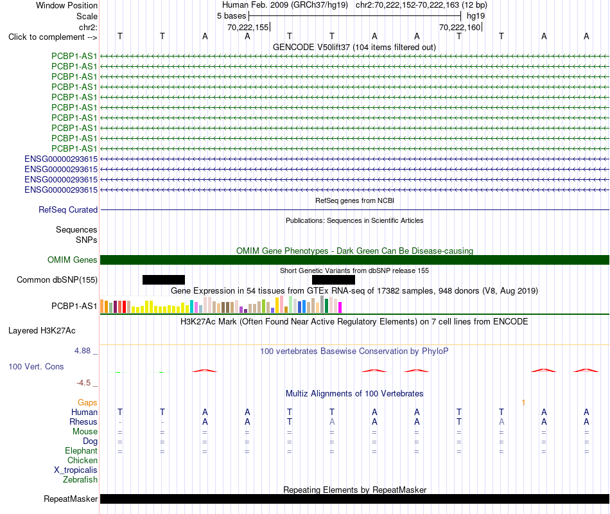Screen dimensions: 610x514
Task: Click the GTEx tissue expression bar chart
Action: coord(221,305)
